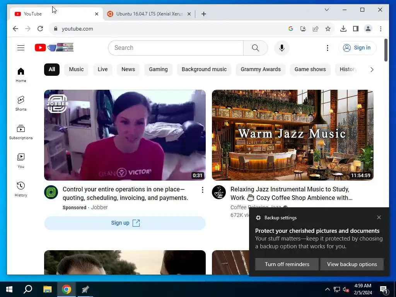Close the Ubuntu 16.04.7 LTS tab

(189, 14)
